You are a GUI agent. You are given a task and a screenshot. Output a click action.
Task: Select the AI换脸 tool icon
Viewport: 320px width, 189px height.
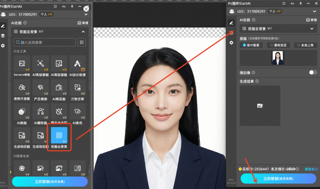point(22,112)
